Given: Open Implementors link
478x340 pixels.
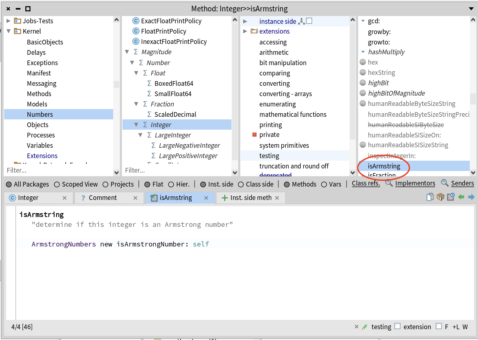Looking at the screenshot, I should tap(415, 183).
